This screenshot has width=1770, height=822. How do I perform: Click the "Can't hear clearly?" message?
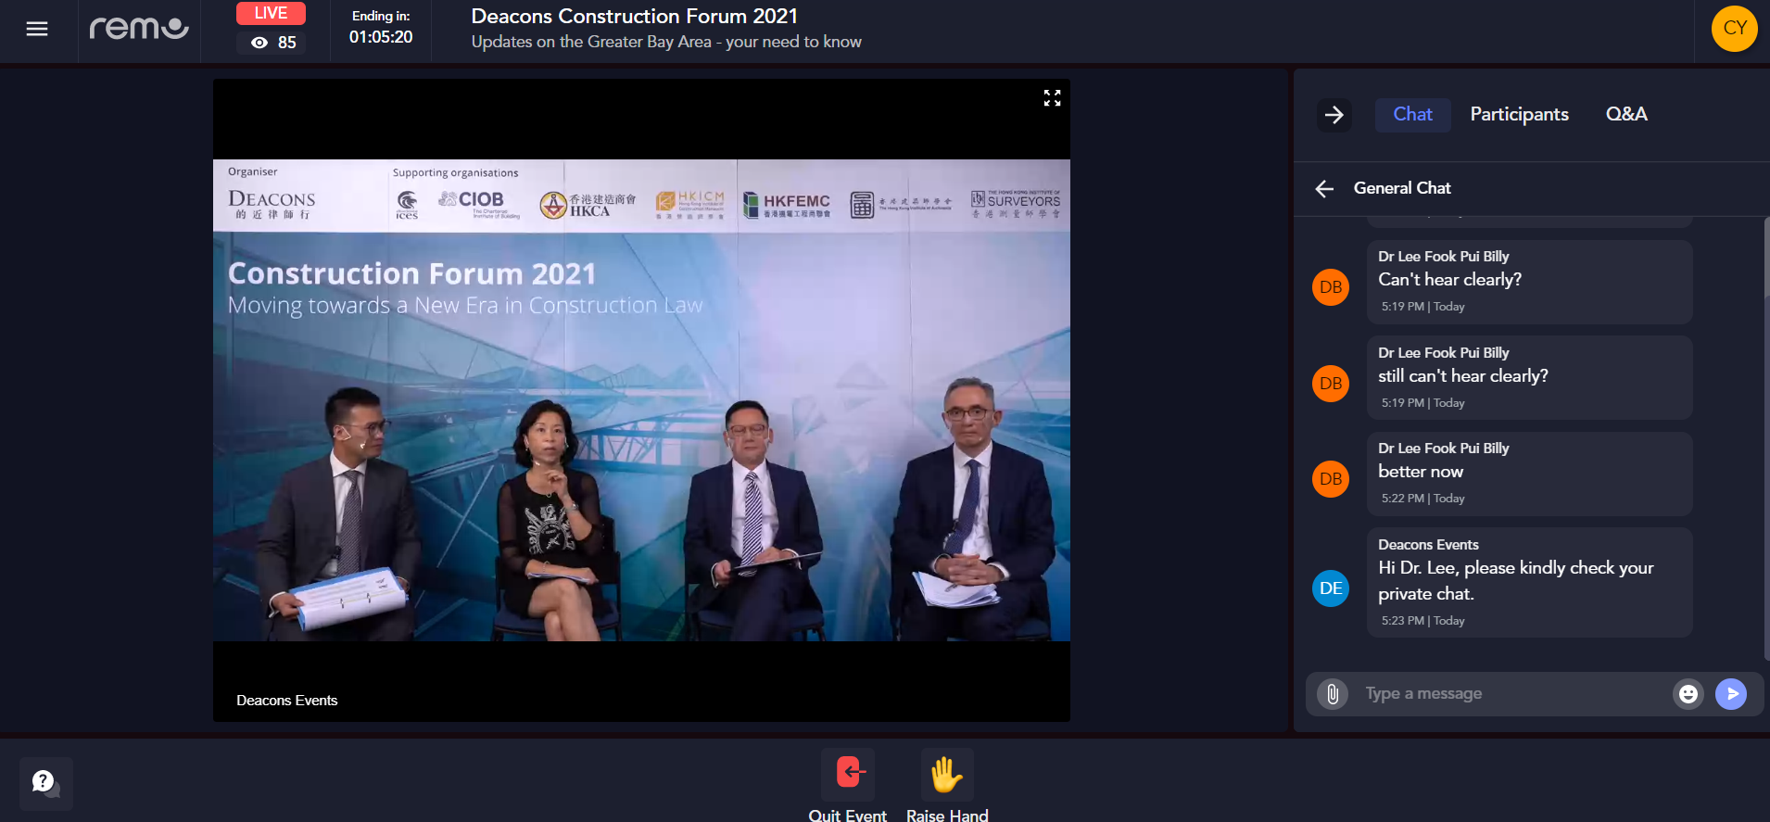(1529, 282)
